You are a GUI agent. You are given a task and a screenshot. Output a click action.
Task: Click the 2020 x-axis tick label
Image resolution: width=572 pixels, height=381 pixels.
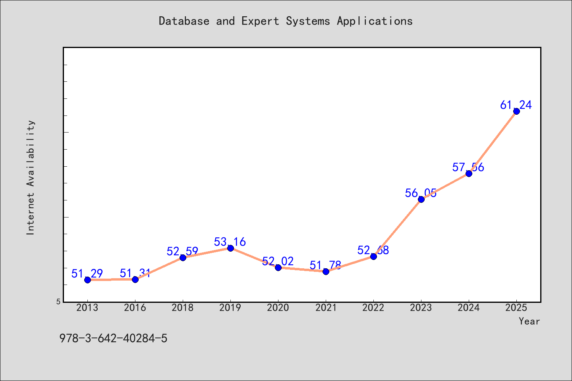pos(278,308)
